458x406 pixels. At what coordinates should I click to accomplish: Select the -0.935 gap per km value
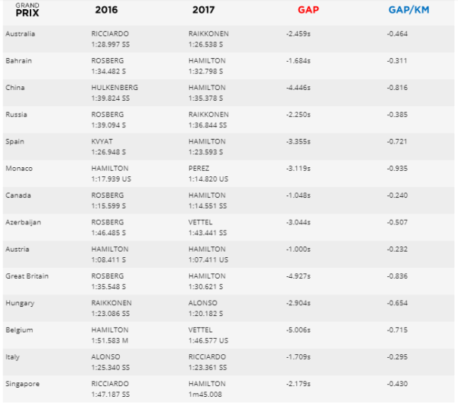tap(397, 168)
